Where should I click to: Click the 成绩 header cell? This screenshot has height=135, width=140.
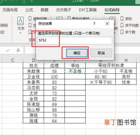(x=54, y=65)
